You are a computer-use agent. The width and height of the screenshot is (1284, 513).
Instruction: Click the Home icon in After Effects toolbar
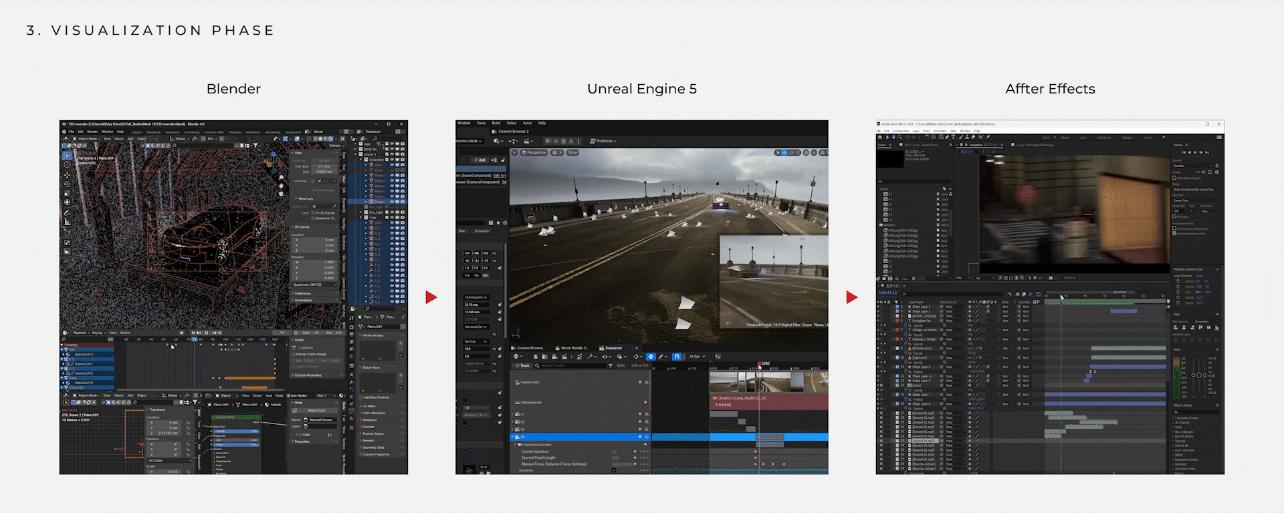[x=880, y=137]
